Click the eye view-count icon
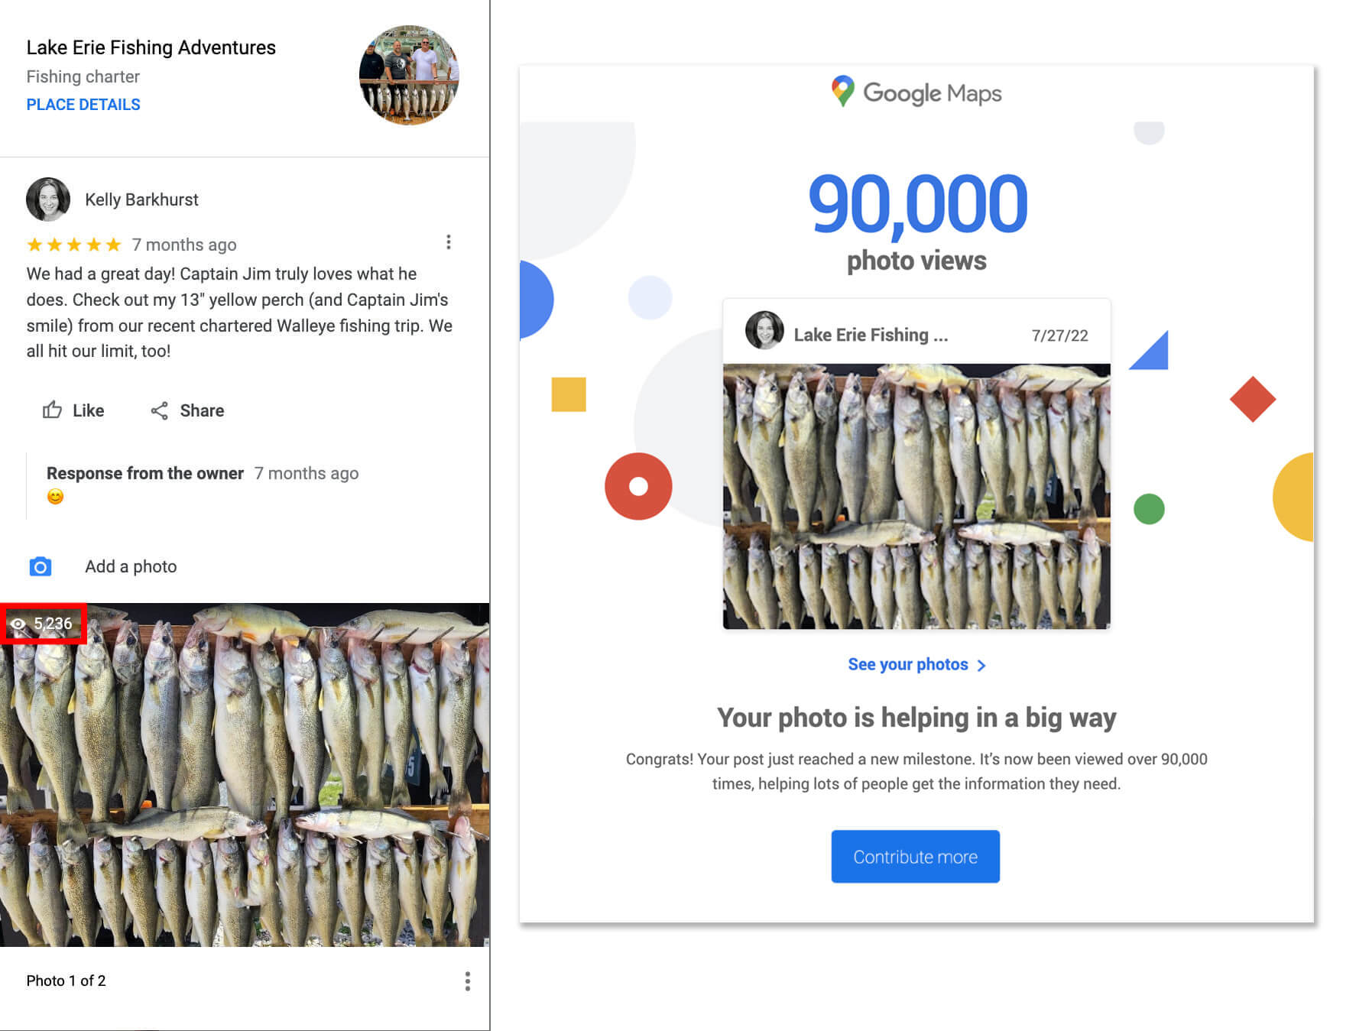The image size is (1356, 1031). [x=18, y=624]
